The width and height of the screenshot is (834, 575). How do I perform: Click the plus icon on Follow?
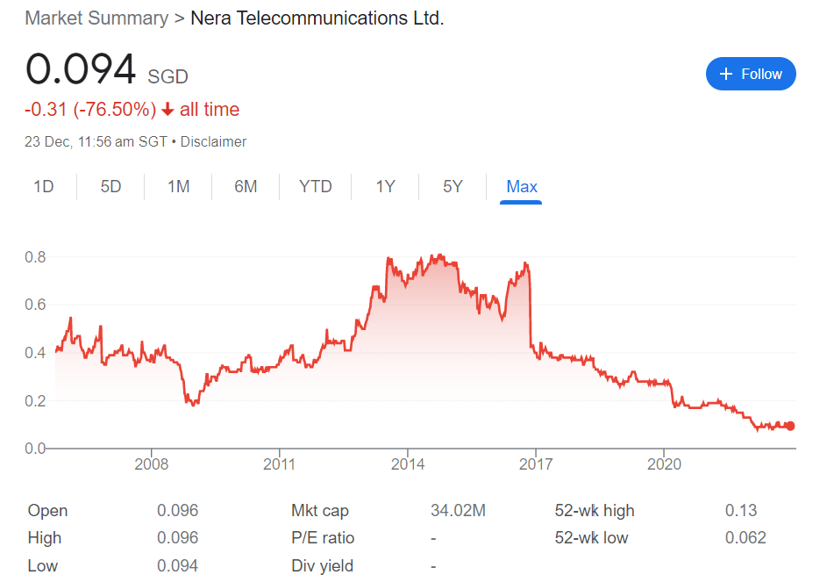pos(725,75)
